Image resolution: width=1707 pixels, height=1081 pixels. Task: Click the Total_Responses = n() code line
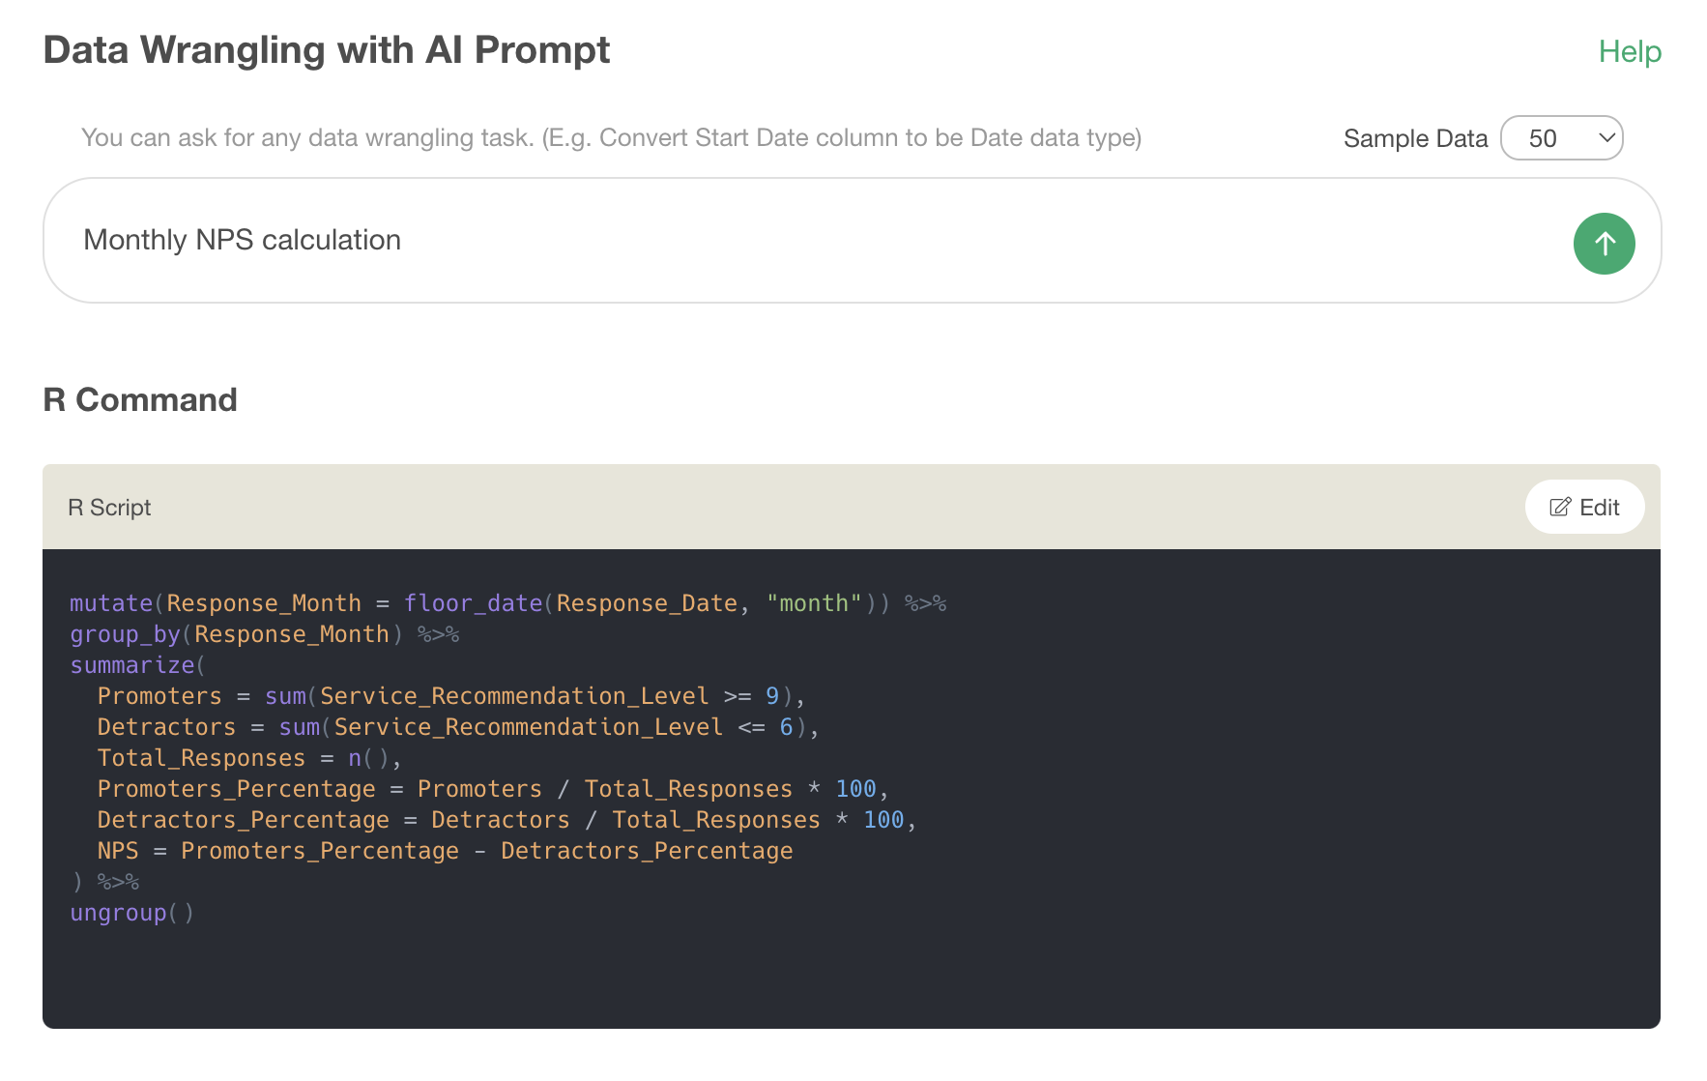(248, 758)
